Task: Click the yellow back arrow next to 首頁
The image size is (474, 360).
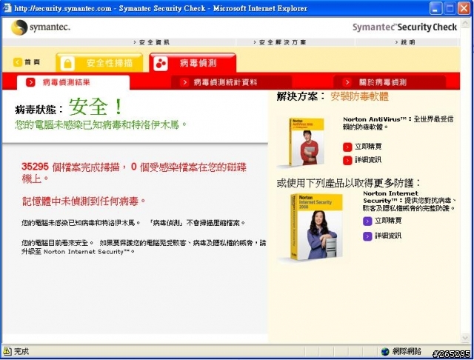Action: (x=18, y=62)
